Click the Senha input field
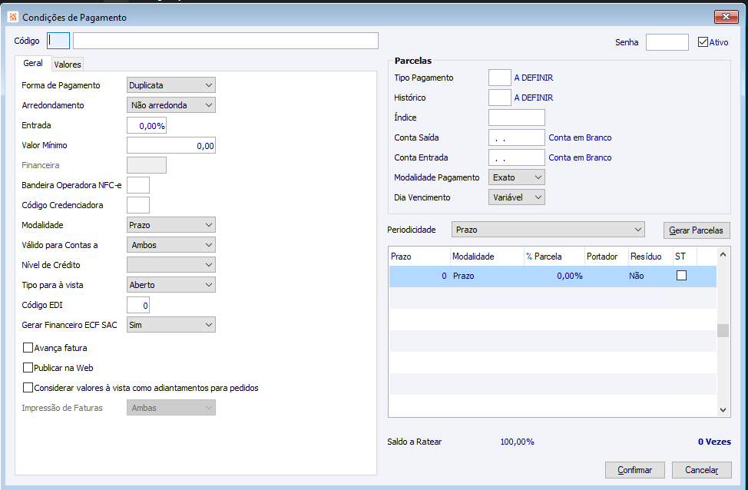 tap(667, 42)
